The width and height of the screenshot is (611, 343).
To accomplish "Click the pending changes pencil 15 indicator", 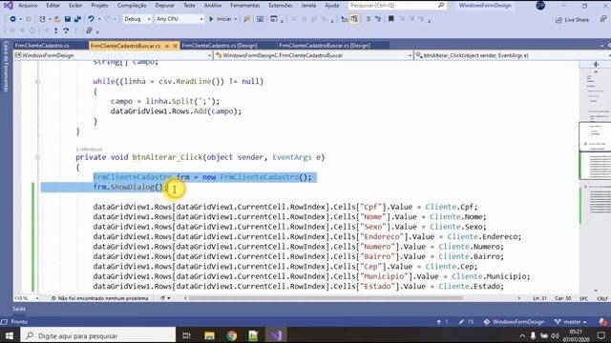I will [466, 322].
